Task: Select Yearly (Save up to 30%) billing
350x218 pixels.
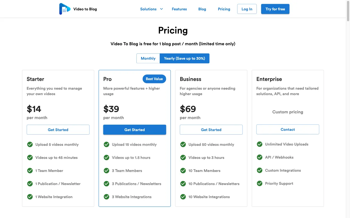Action: point(185,58)
